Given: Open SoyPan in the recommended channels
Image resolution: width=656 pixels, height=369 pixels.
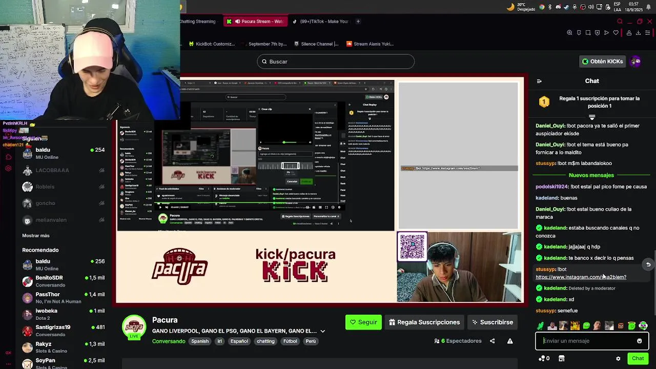Looking at the screenshot, I should (x=64, y=363).
